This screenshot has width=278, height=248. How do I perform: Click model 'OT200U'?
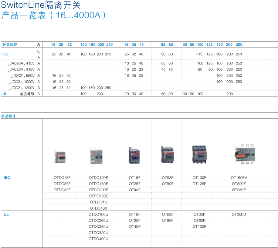pos(239,214)
